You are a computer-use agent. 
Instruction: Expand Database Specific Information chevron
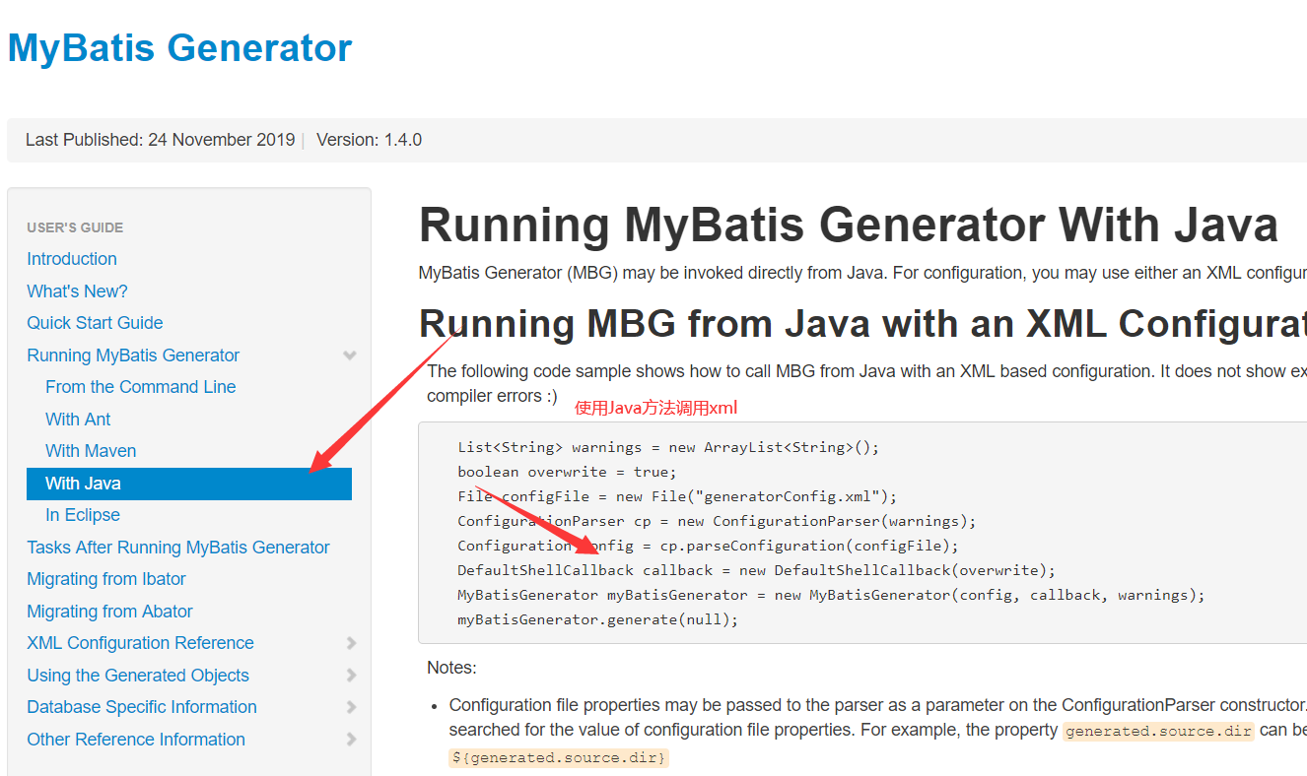click(351, 707)
